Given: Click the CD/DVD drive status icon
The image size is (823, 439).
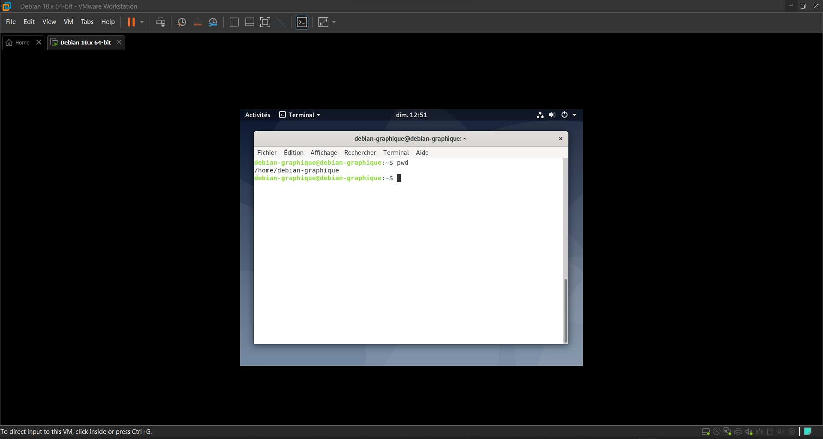Looking at the screenshot, I should click(717, 431).
